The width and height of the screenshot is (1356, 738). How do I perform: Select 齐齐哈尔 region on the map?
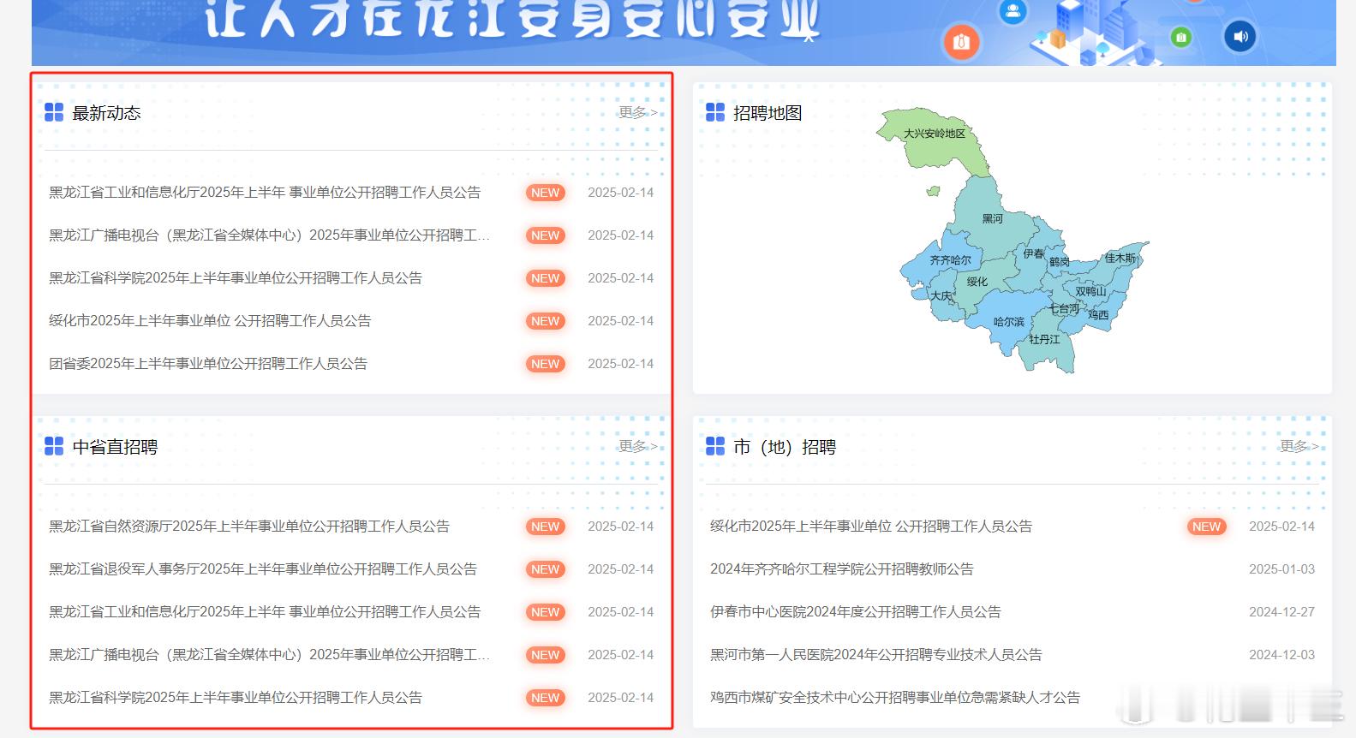[951, 260]
